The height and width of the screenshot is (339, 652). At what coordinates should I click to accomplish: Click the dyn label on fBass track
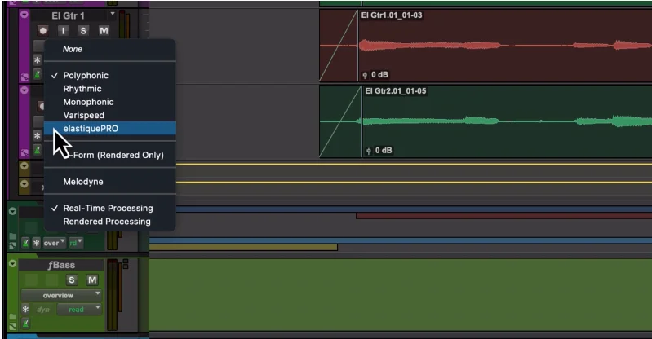point(43,310)
